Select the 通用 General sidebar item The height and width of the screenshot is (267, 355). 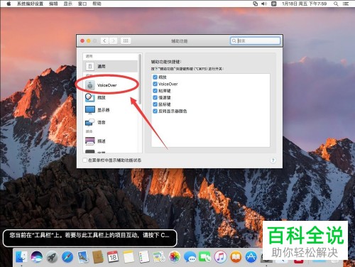click(110, 66)
